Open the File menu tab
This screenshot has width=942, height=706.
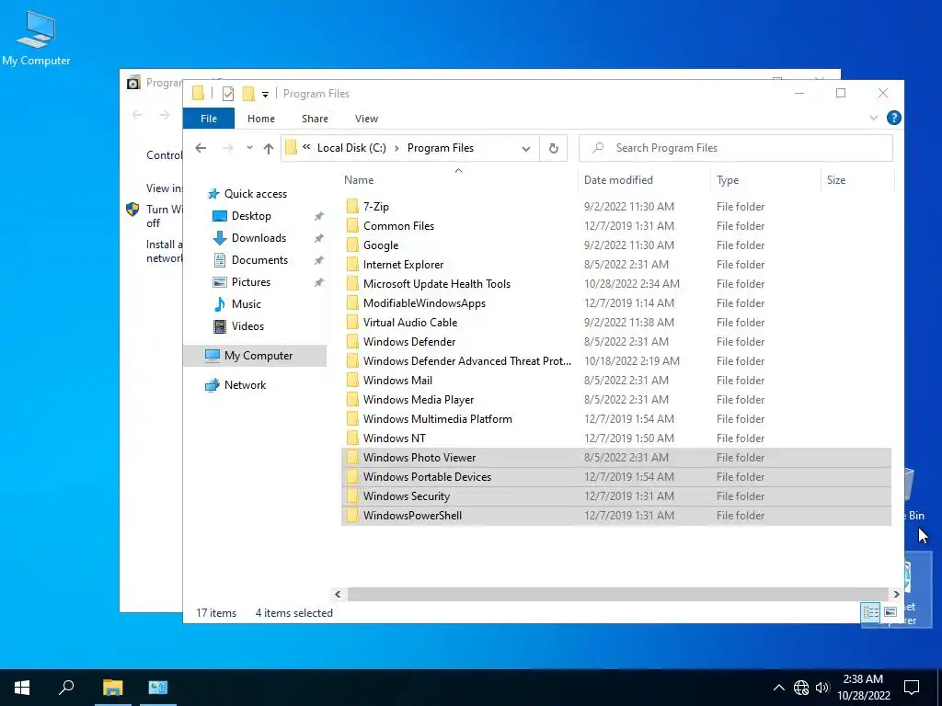pyautogui.click(x=209, y=119)
